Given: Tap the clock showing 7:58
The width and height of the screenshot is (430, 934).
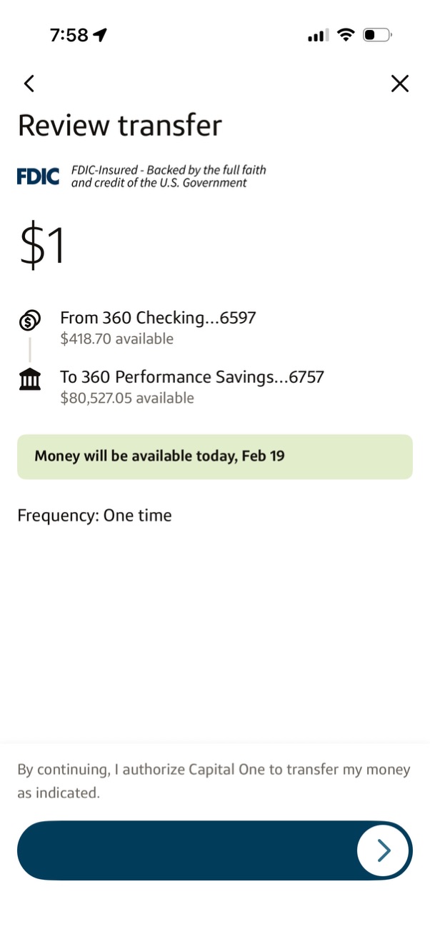Looking at the screenshot, I should [69, 34].
